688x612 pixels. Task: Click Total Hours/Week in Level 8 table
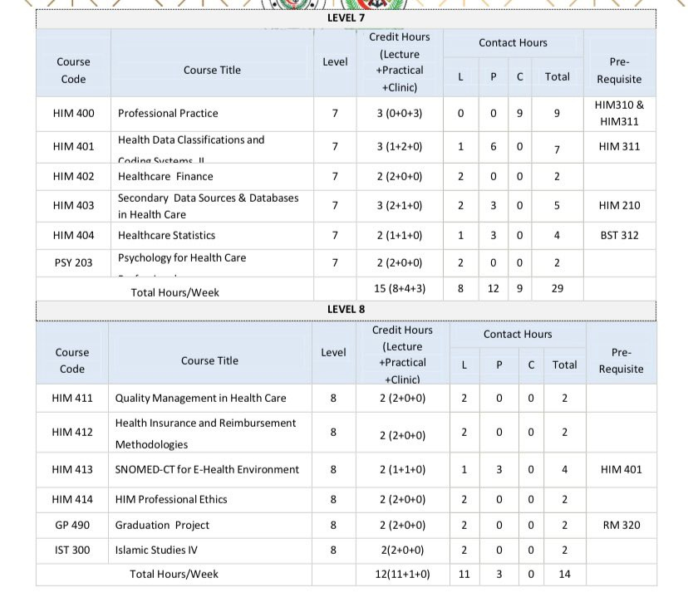[x=174, y=575]
